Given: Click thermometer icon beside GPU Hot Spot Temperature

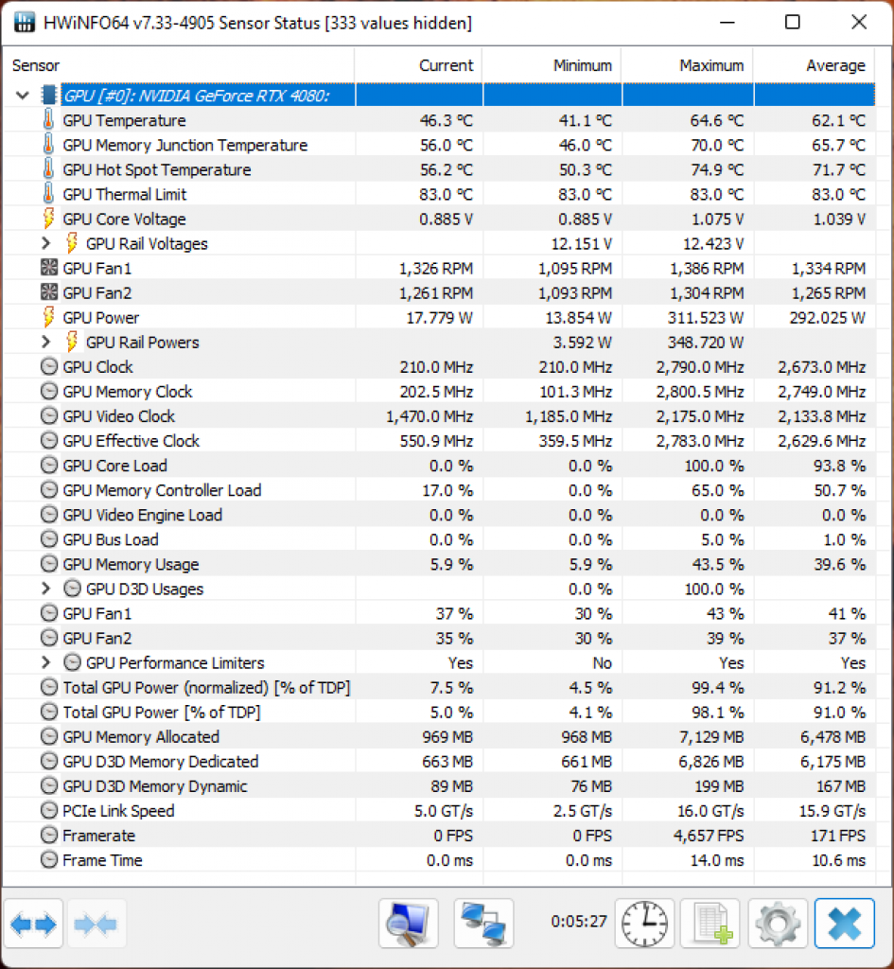Looking at the screenshot, I should 48,168.
